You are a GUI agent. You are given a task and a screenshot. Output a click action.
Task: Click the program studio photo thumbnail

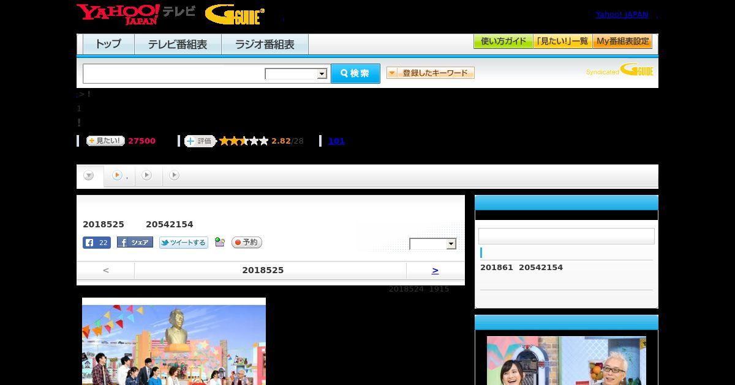[x=174, y=342]
